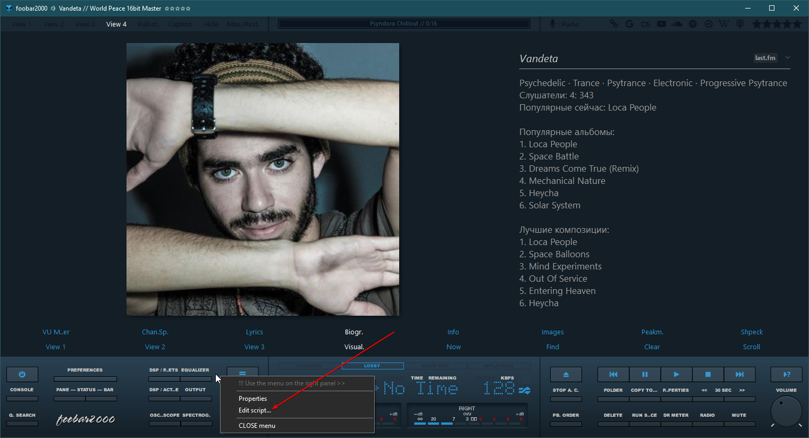809x438 pixels.
Task: Toggle the Stop A. C. button
Action: tap(566, 399)
